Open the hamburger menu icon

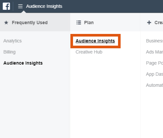(20, 6)
